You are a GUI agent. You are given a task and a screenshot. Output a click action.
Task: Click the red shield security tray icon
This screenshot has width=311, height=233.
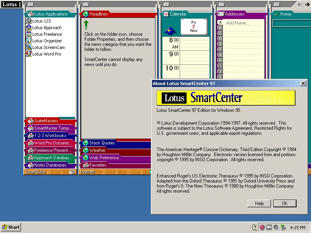tap(262, 228)
